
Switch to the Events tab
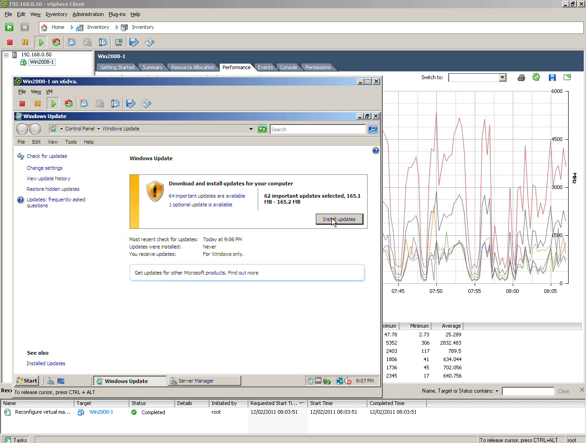click(x=265, y=67)
